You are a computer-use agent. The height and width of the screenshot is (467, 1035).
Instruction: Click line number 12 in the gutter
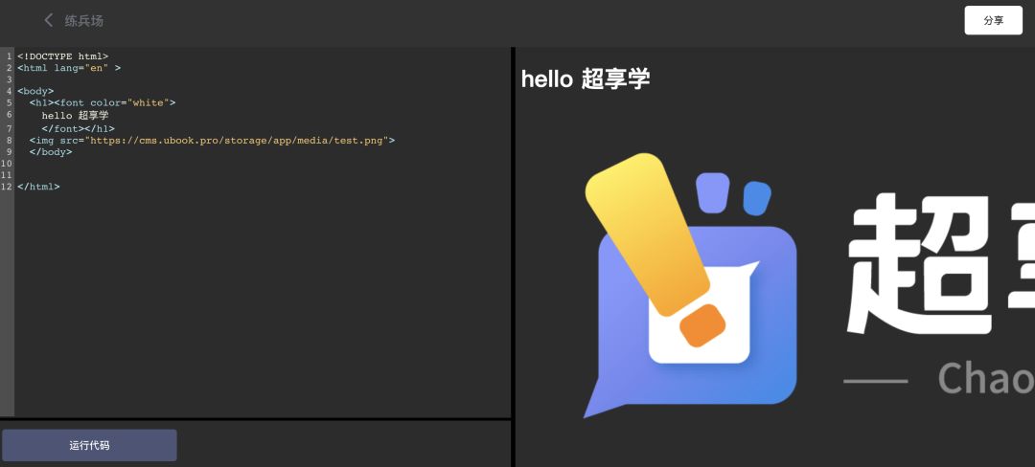click(7, 187)
